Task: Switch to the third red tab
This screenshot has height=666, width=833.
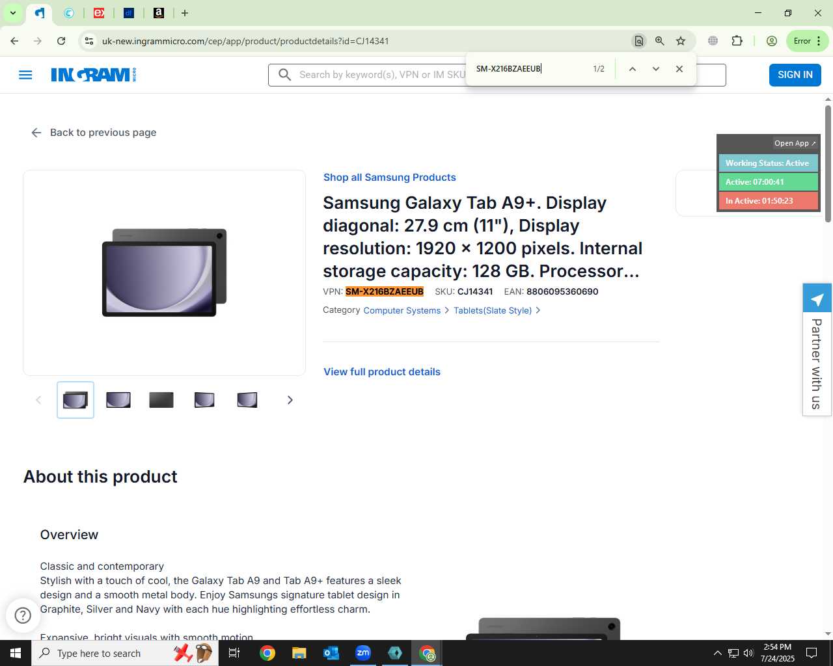Action: tap(99, 13)
